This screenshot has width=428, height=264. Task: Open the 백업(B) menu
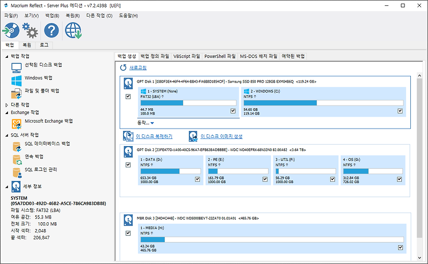click(x=52, y=16)
